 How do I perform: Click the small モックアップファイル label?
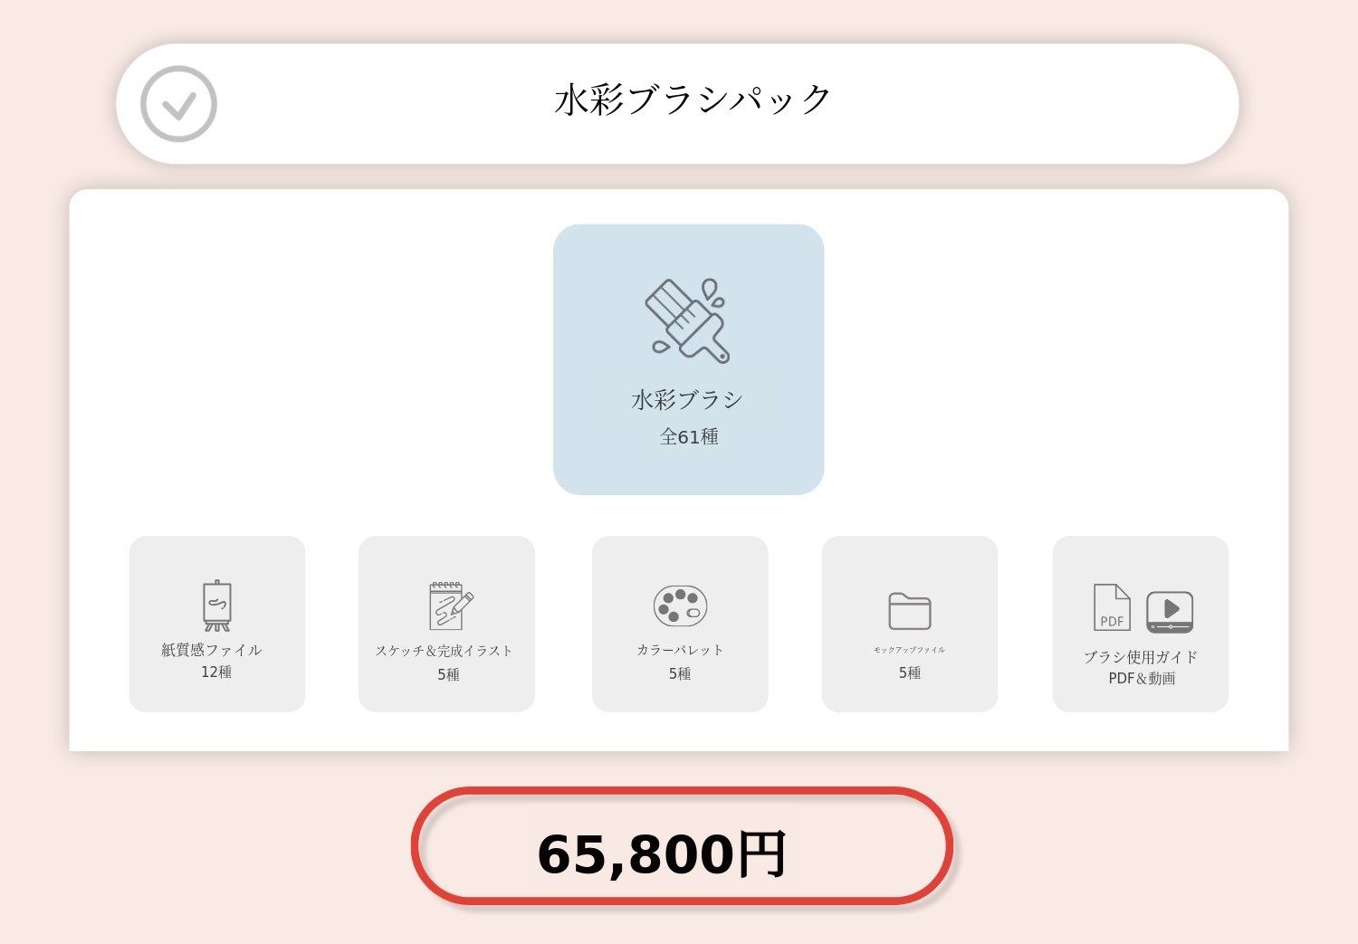909,650
